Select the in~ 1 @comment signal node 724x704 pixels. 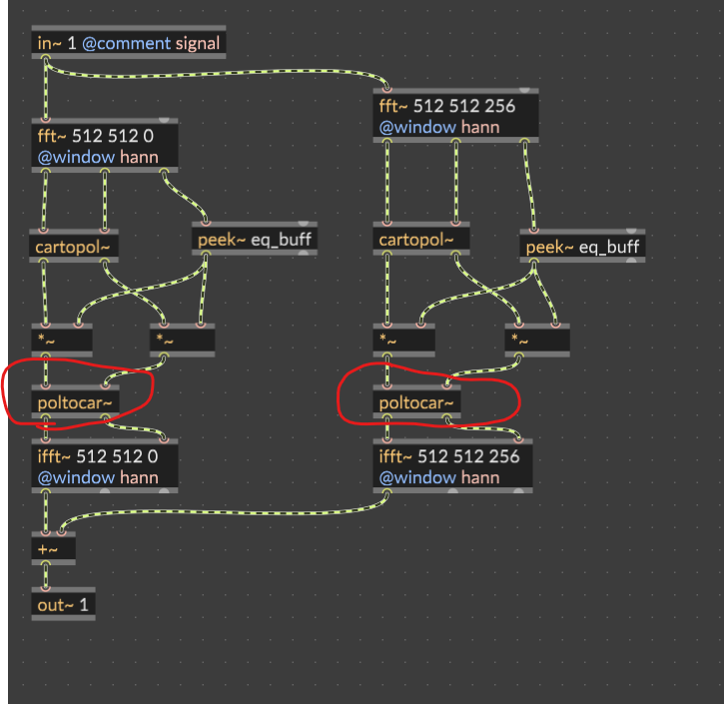click(127, 43)
